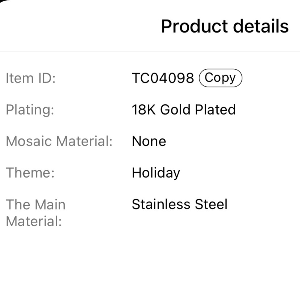The width and height of the screenshot is (300, 300).
Task: Click the Plating label
Action: pyautogui.click(x=30, y=110)
